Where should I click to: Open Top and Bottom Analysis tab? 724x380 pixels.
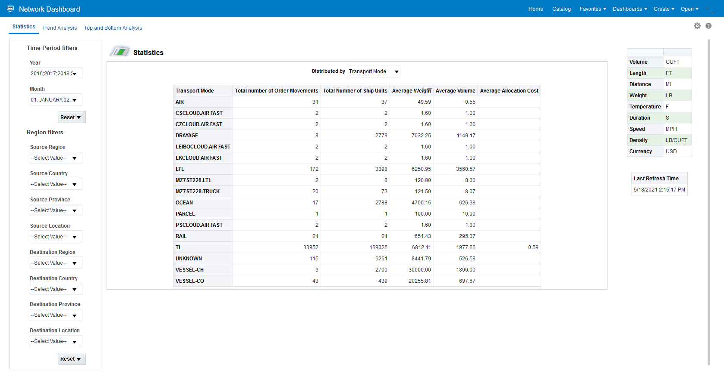click(x=113, y=28)
